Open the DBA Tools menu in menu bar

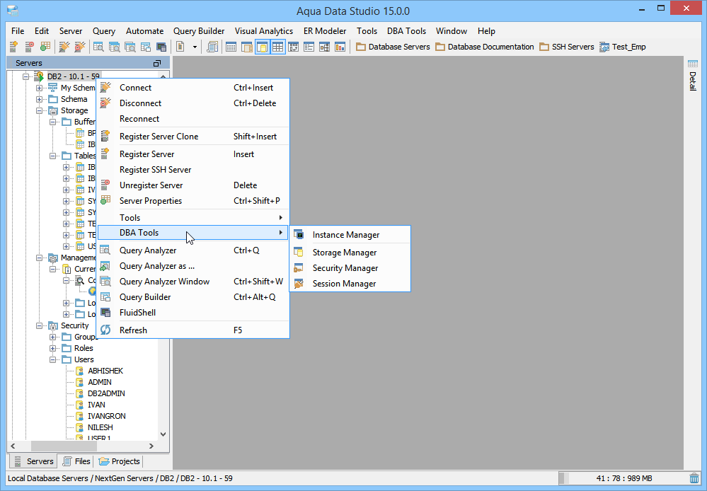pyautogui.click(x=406, y=30)
